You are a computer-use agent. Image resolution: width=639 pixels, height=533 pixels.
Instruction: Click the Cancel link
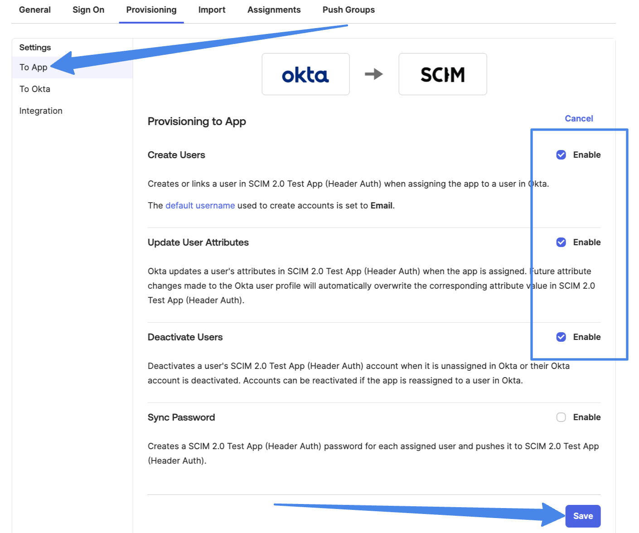click(579, 119)
